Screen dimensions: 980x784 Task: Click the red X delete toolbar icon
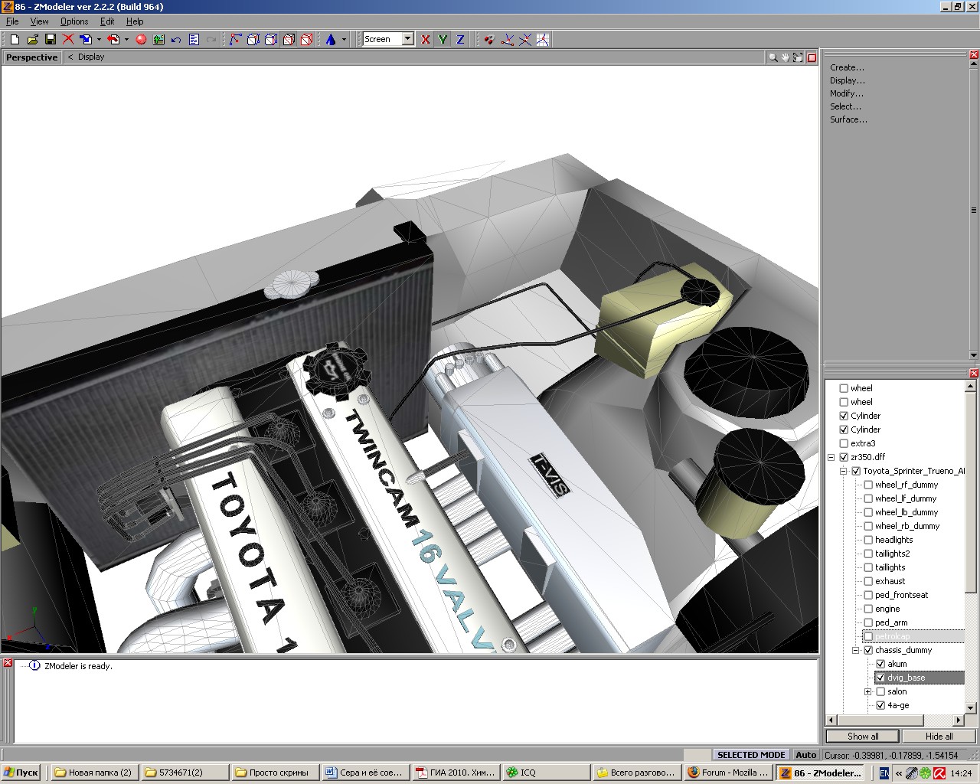68,39
